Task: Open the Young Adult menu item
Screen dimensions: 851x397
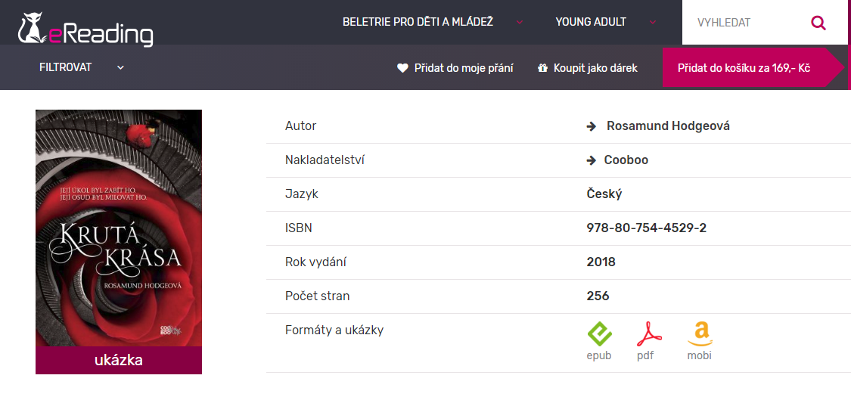Action: [591, 22]
